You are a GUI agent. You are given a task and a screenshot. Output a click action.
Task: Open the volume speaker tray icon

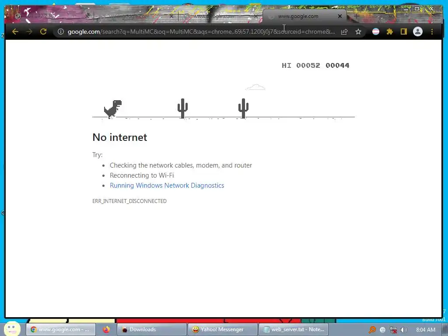(x=403, y=330)
